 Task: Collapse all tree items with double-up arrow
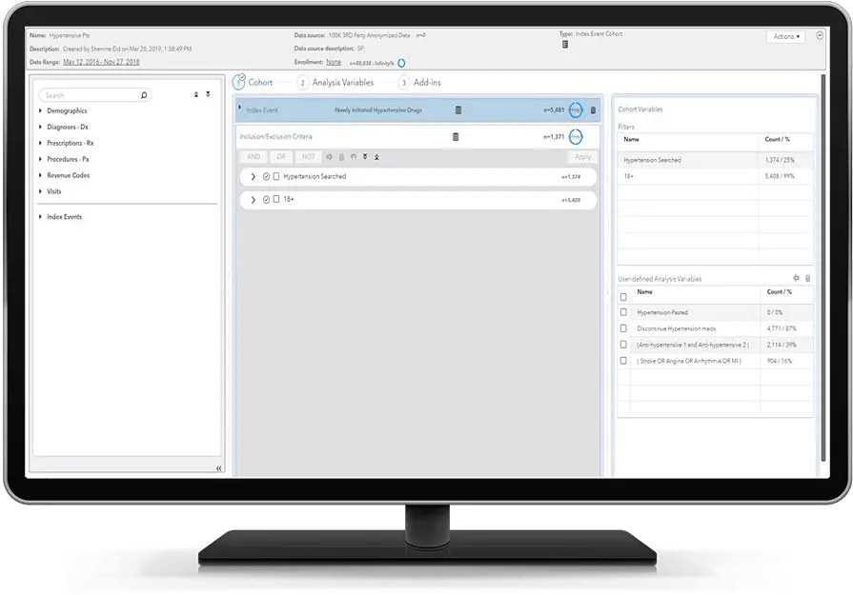click(196, 94)
